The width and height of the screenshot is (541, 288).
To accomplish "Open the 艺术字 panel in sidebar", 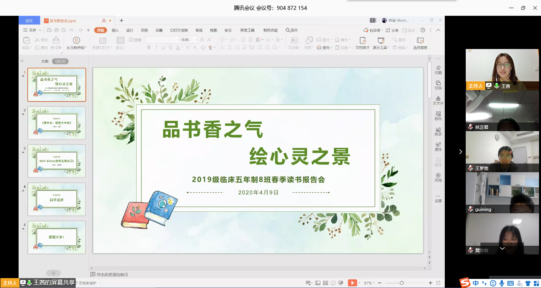I will coord(438,100).
